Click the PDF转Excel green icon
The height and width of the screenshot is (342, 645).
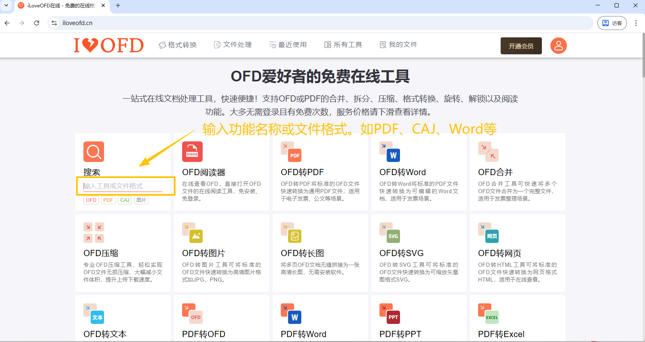(x=488, y=314)
